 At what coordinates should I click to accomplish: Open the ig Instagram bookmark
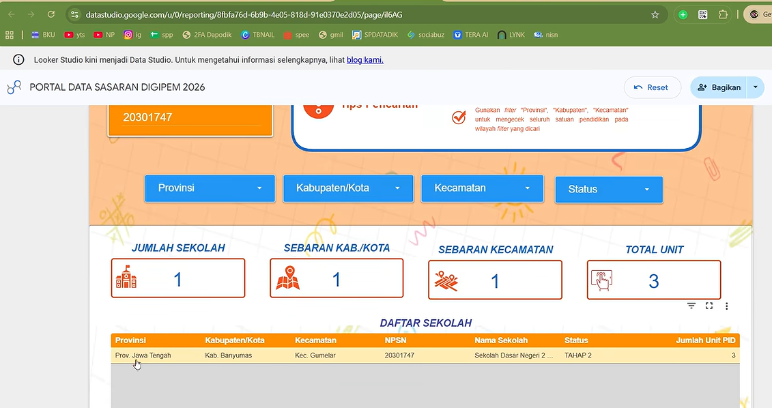[132, 34]
